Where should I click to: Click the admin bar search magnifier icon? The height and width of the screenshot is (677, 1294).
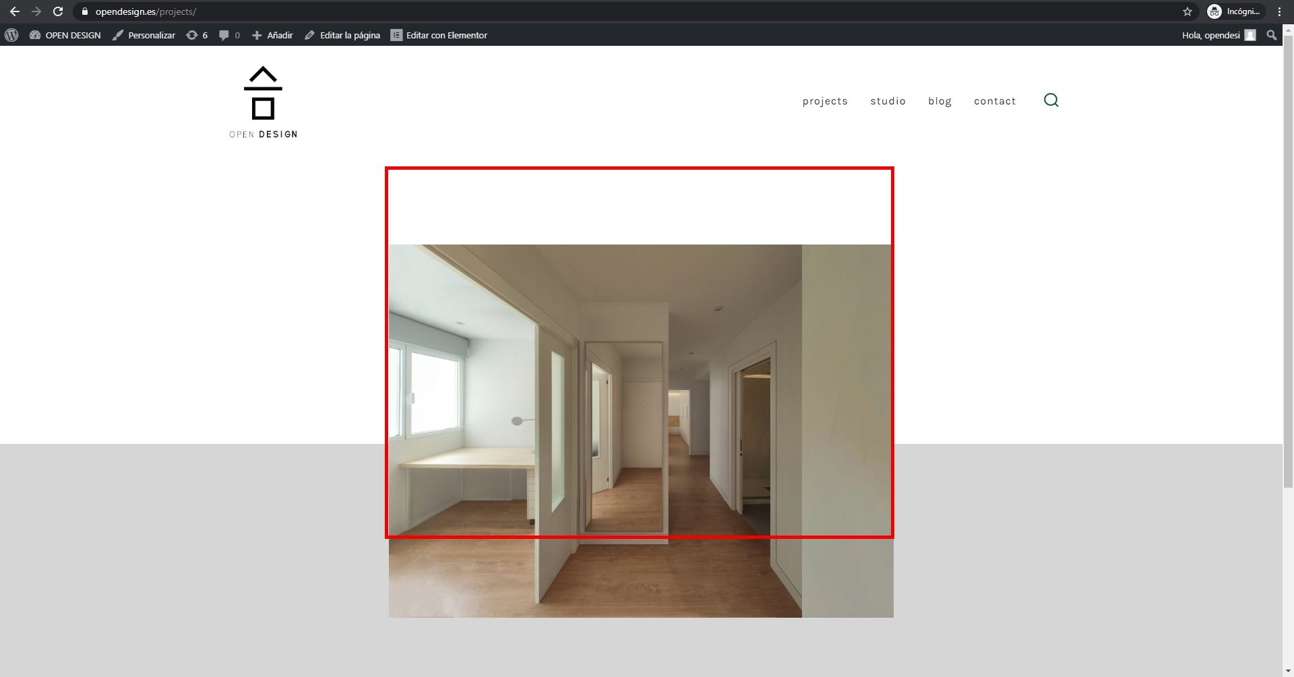click(x=1272, y=35)
